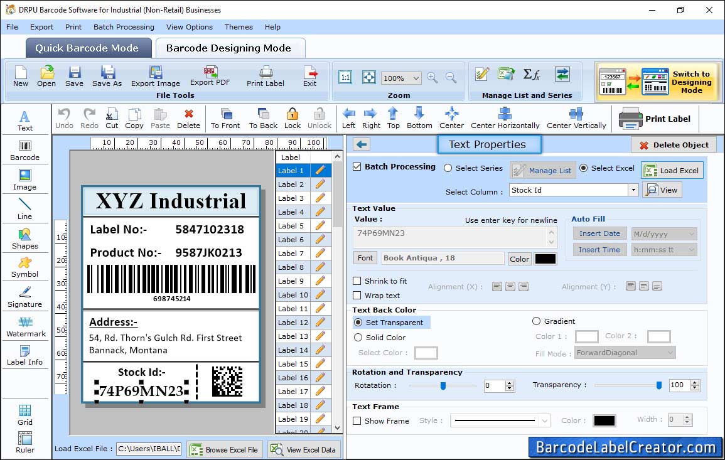Save the label with Save icon
This screenshot has width=725, height=460.
tap(74, 77)
